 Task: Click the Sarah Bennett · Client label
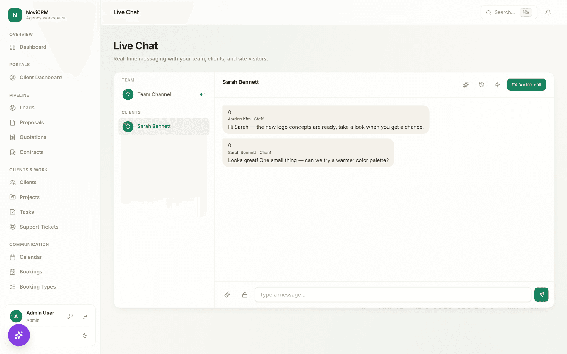249,153
